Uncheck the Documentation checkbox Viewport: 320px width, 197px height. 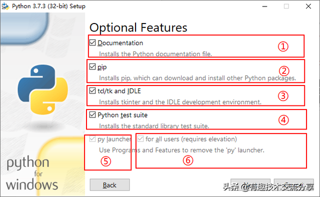[92, 42]
